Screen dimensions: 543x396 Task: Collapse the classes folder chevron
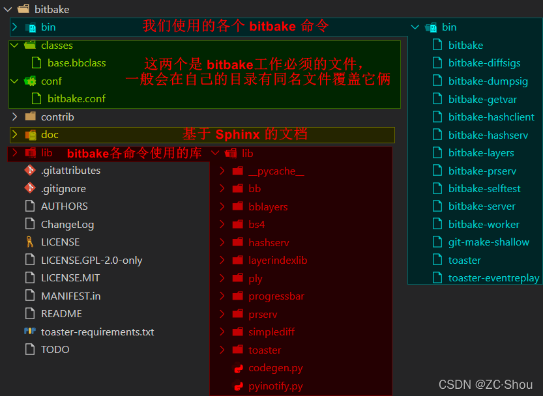[14, 46]
